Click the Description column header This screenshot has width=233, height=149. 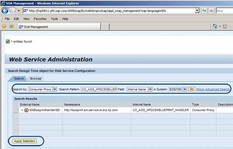225,104
